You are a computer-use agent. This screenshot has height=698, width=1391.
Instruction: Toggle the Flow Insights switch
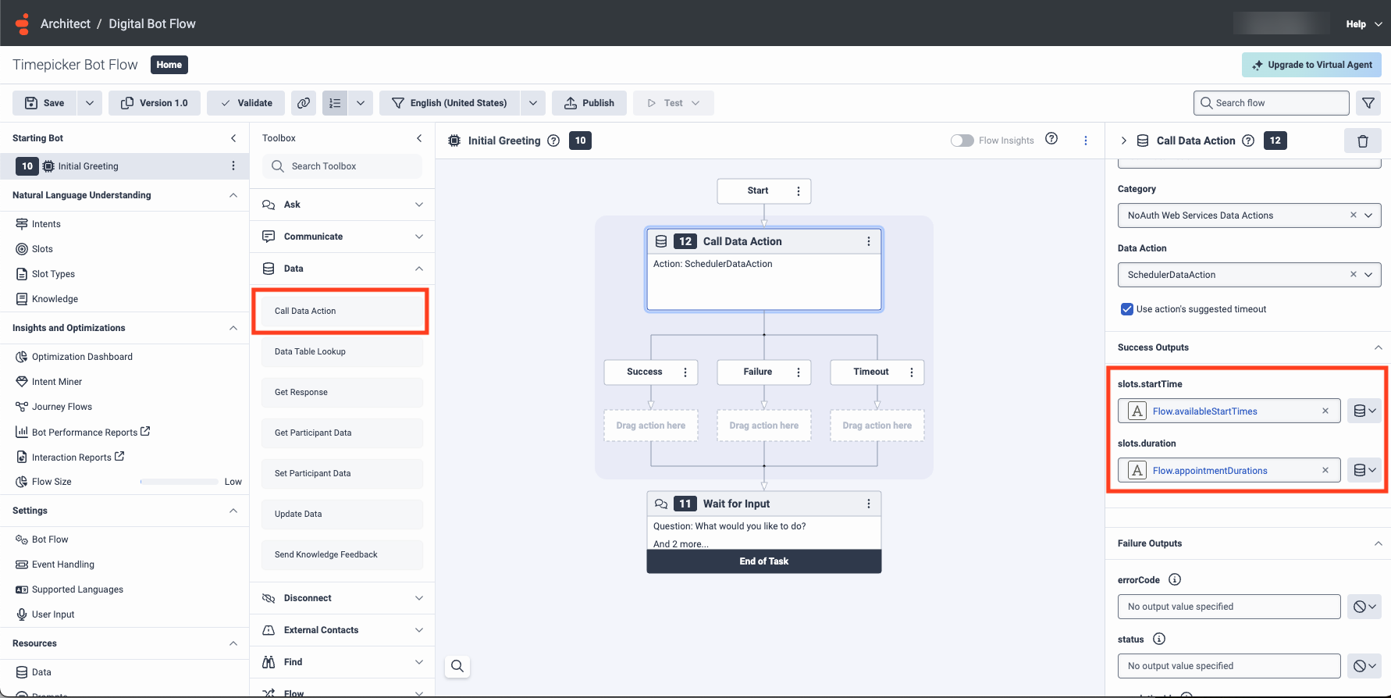tap(962, 141)
